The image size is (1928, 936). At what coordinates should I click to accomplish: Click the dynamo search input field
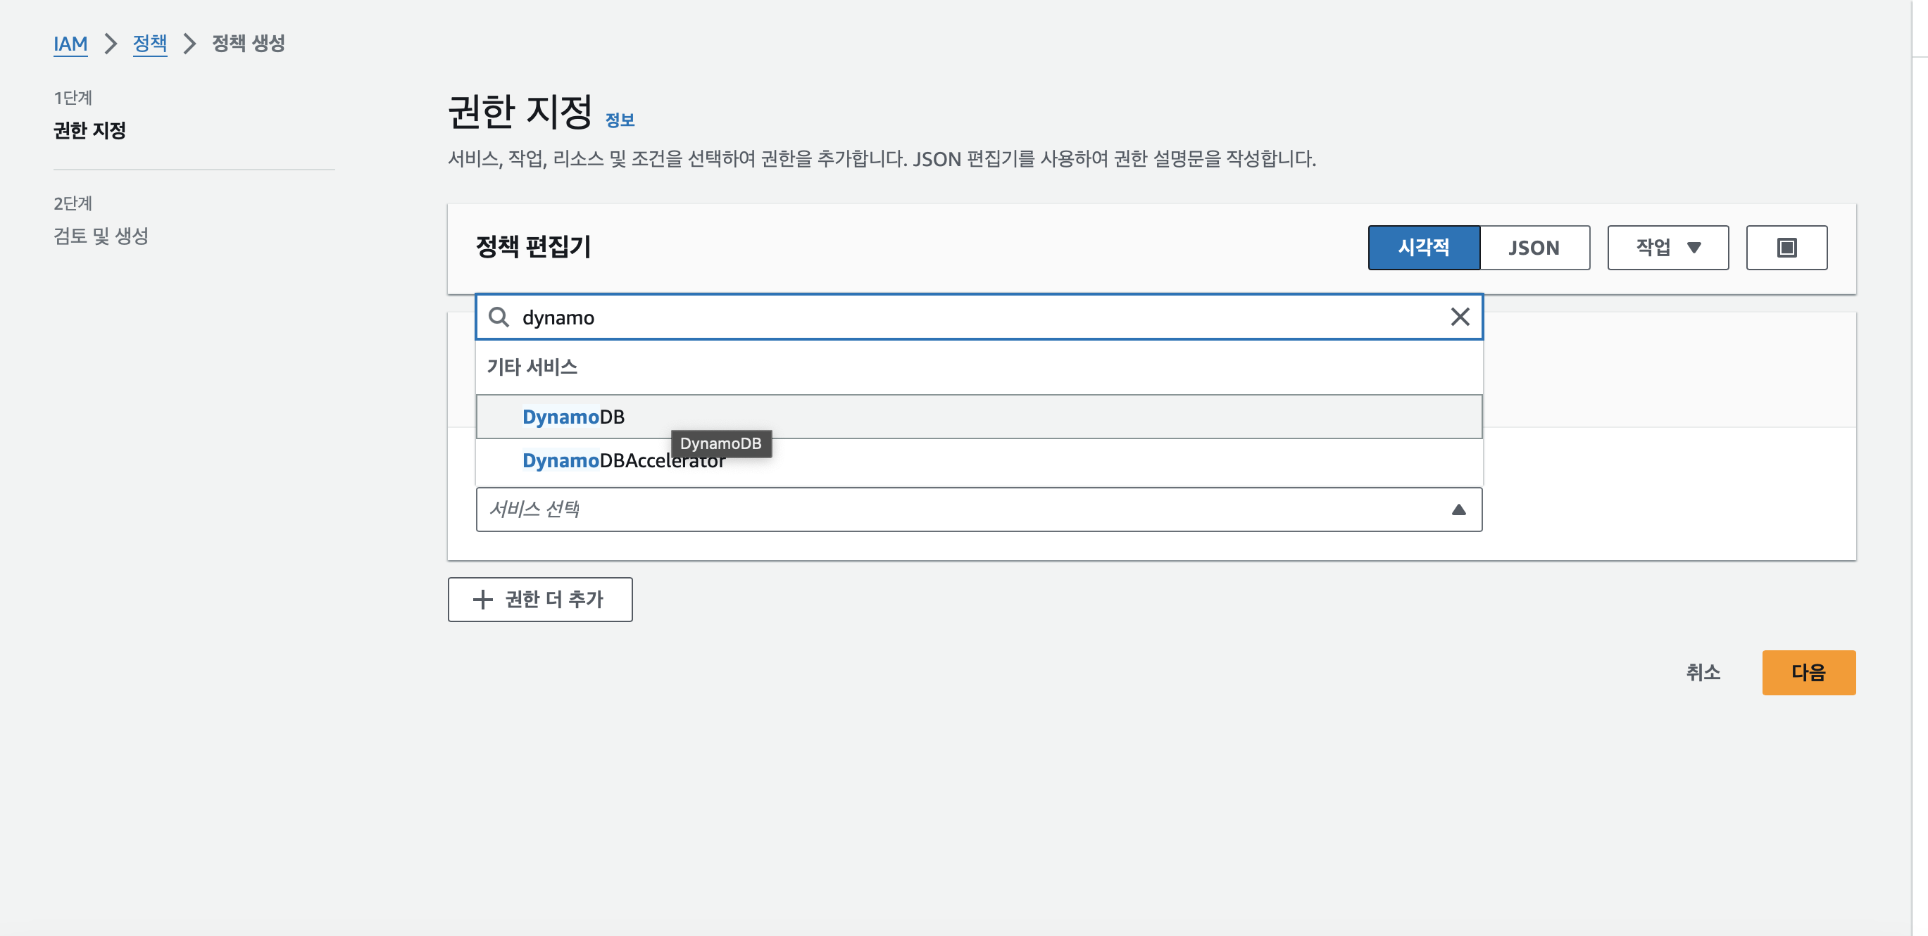click(979, 317)
